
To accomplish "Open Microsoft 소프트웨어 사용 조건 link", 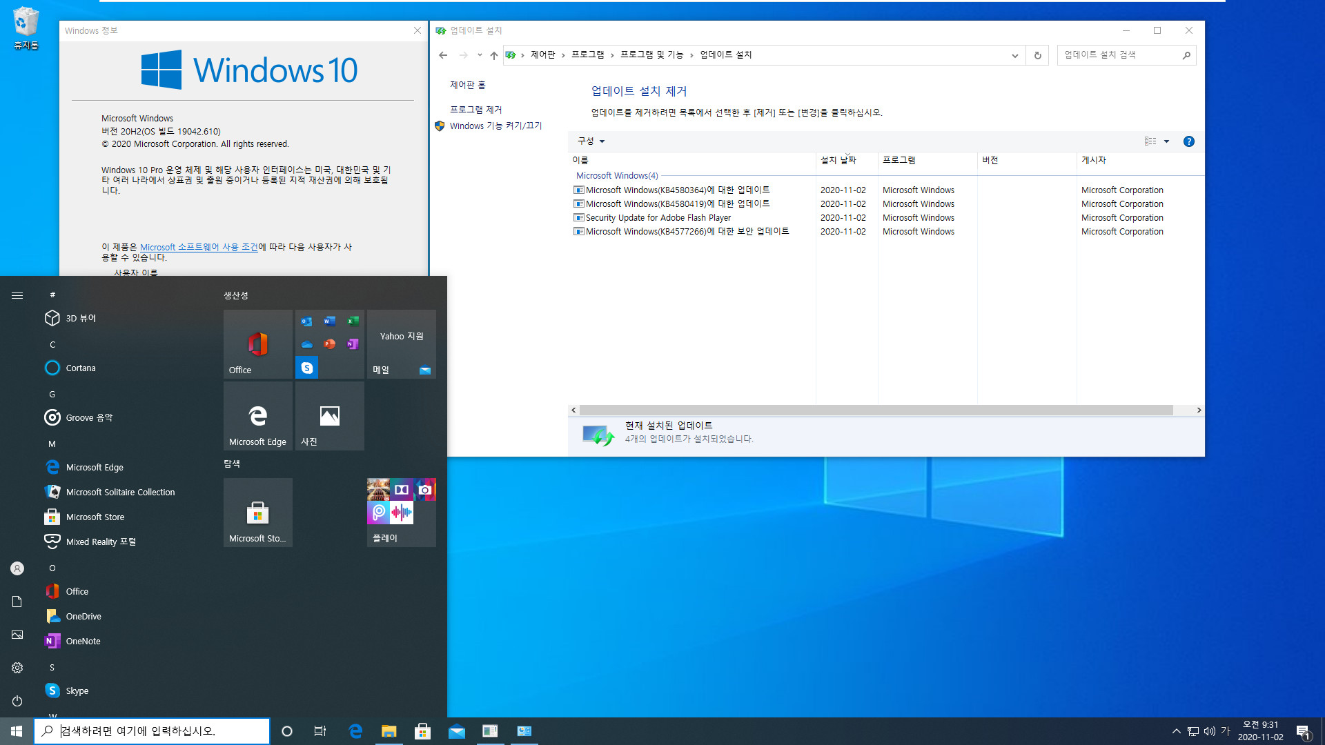I will coord(199,247).
